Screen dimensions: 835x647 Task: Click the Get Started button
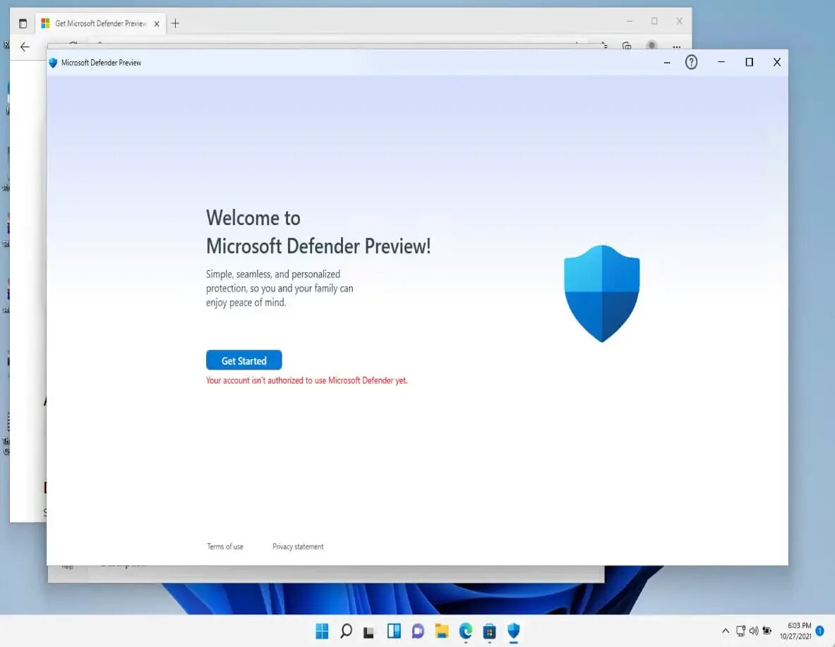(244, 360)
